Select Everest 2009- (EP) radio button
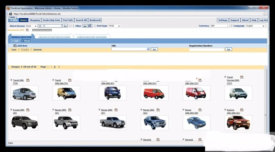Screen dimensions: 275x152 click(11, 109)
